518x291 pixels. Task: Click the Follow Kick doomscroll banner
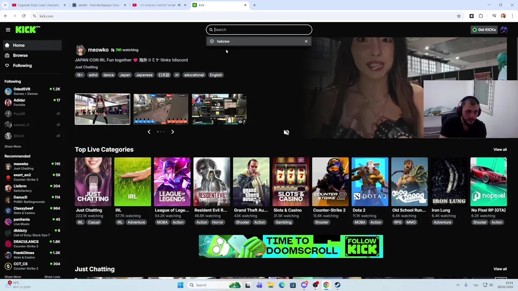pyautogui.click(x=291, y=246)
